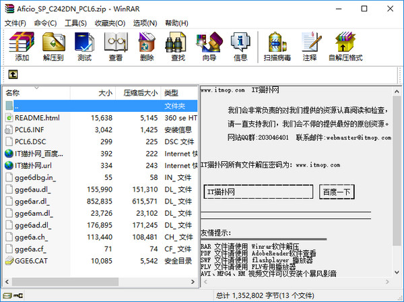Click the PCL6.INF file icon

pyautogui.click(x=9, y=129)
